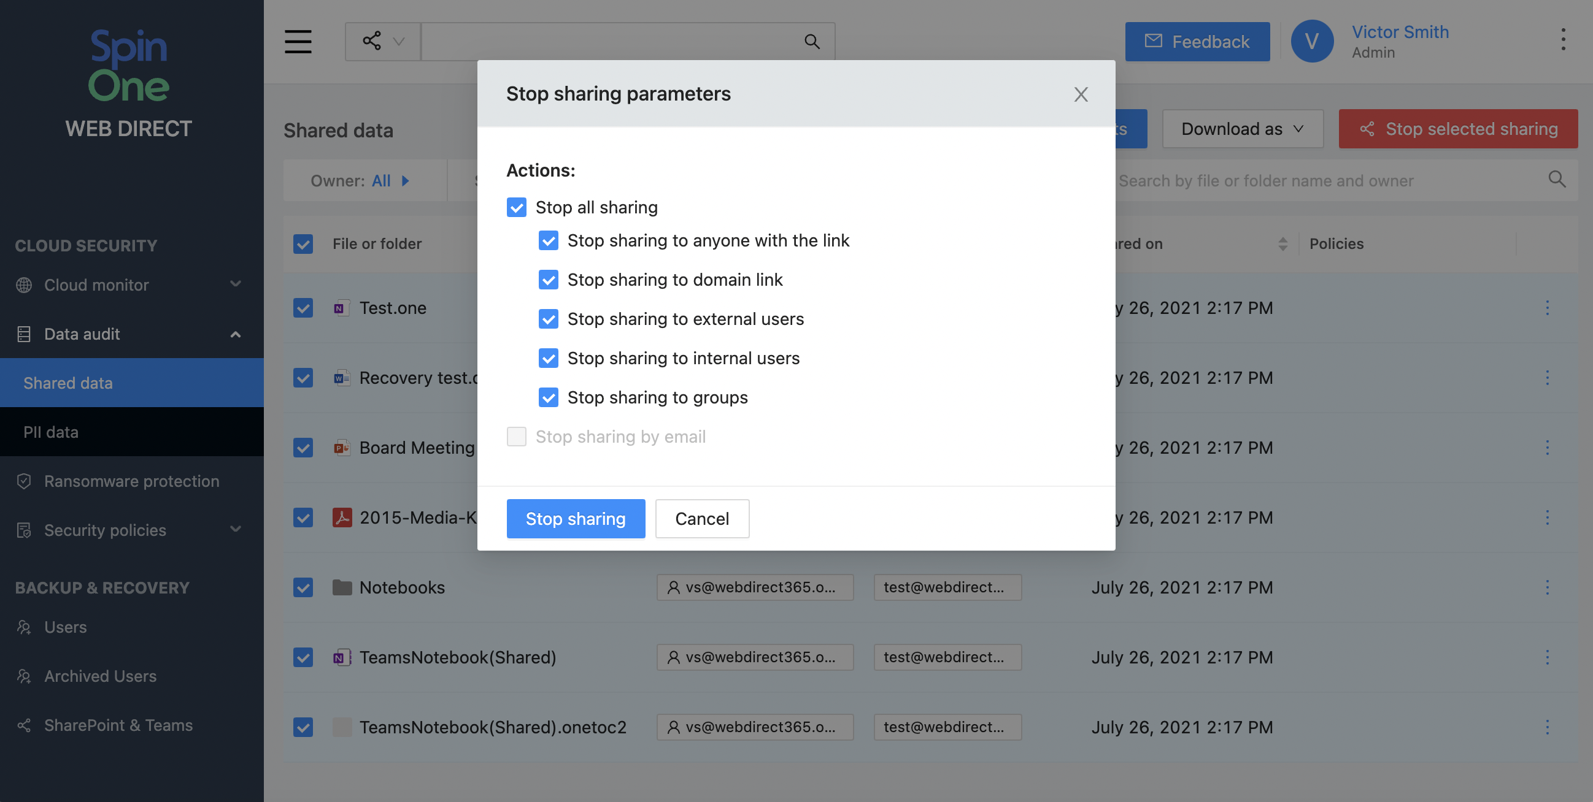Sort by the Shared on column arrows
The height and width of the screenshot is (802, 1593).
pos(1282,244)
